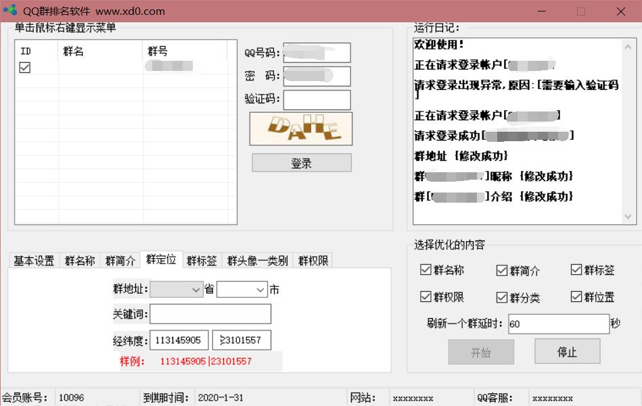Screen dimensions: 642x406
Task: Click the 运行日记 log scroll up arrow
Action: 628,47
